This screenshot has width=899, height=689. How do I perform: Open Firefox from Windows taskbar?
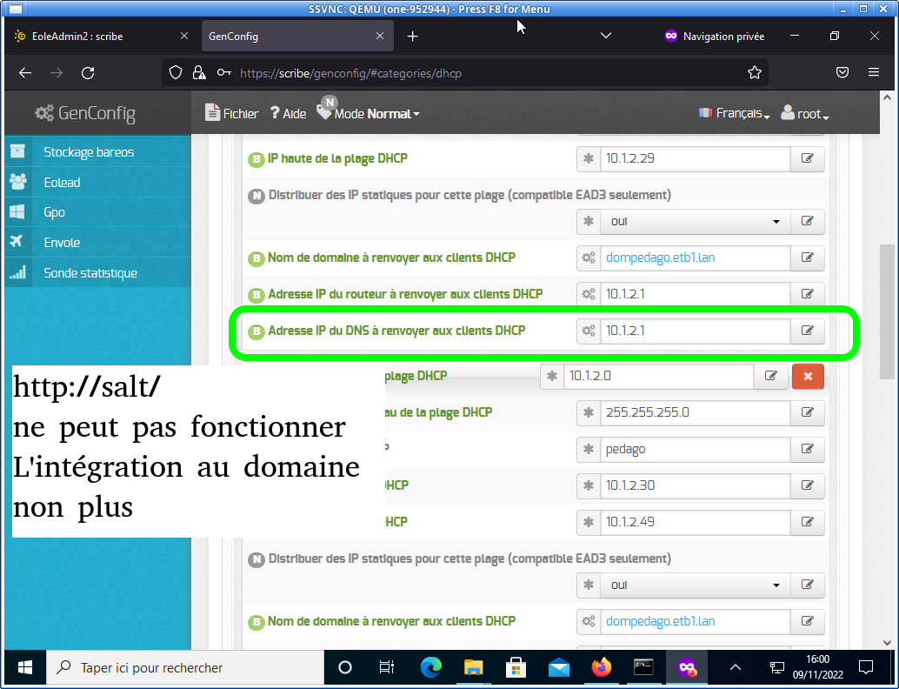tap(601, 667)
